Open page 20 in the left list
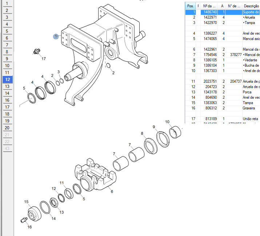This screenshot has width=260, height=236. (7, 128)
